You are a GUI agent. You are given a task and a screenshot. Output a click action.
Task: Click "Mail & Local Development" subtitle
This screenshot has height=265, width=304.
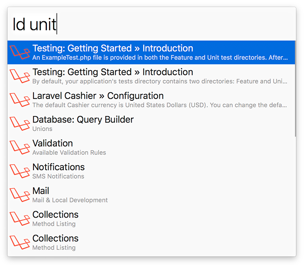tap(70, 200)
